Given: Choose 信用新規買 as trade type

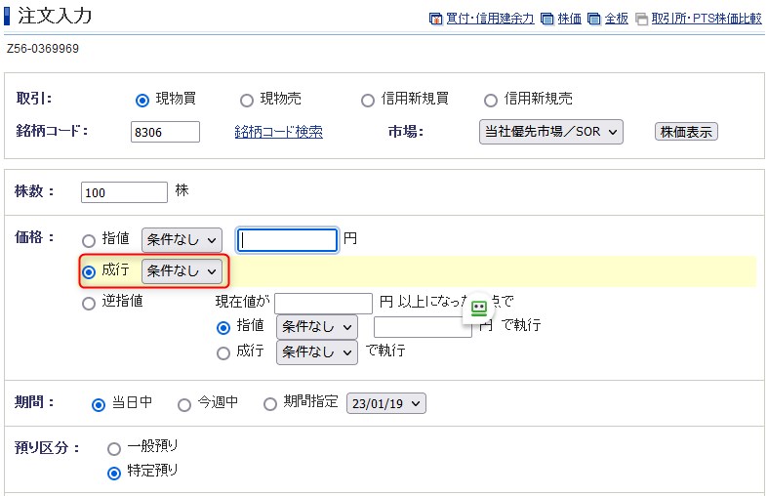Looking at the screenshot, I should click(368, 100).
